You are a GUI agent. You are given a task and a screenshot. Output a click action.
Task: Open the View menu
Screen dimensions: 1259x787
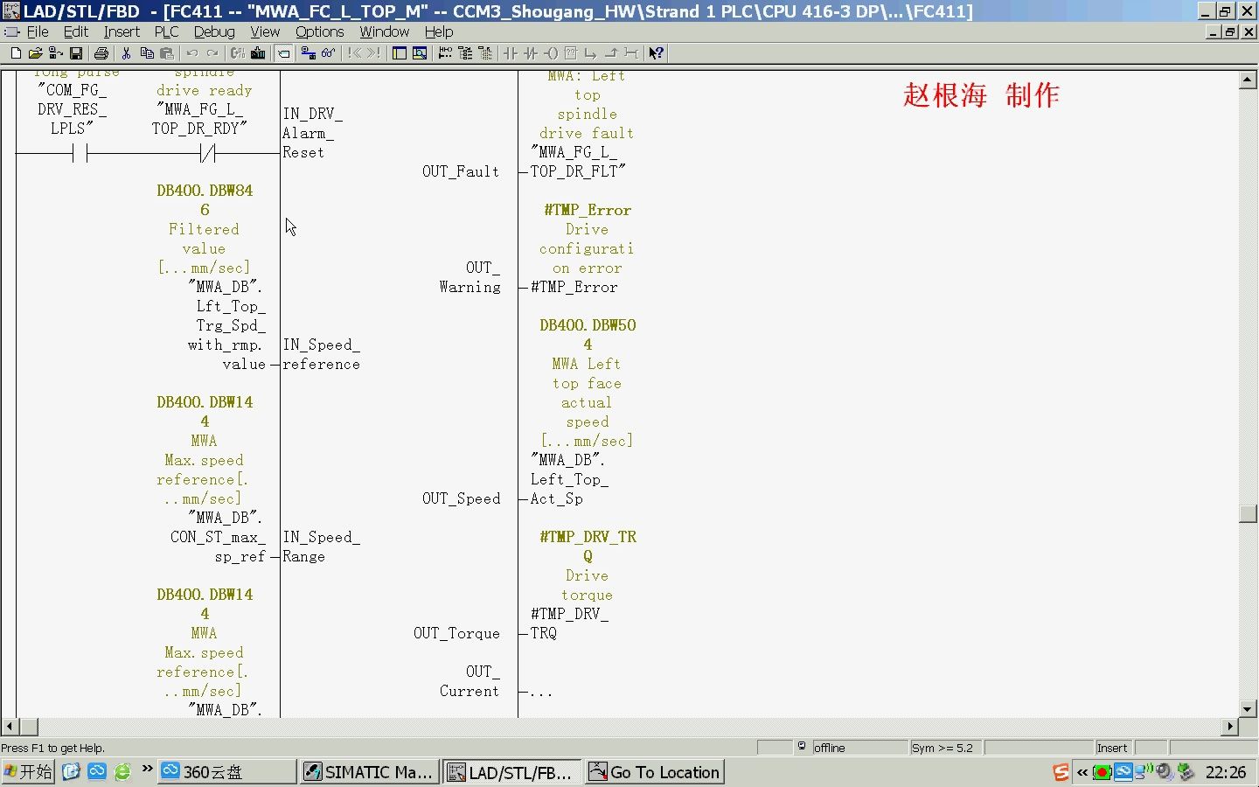(265, 31)
